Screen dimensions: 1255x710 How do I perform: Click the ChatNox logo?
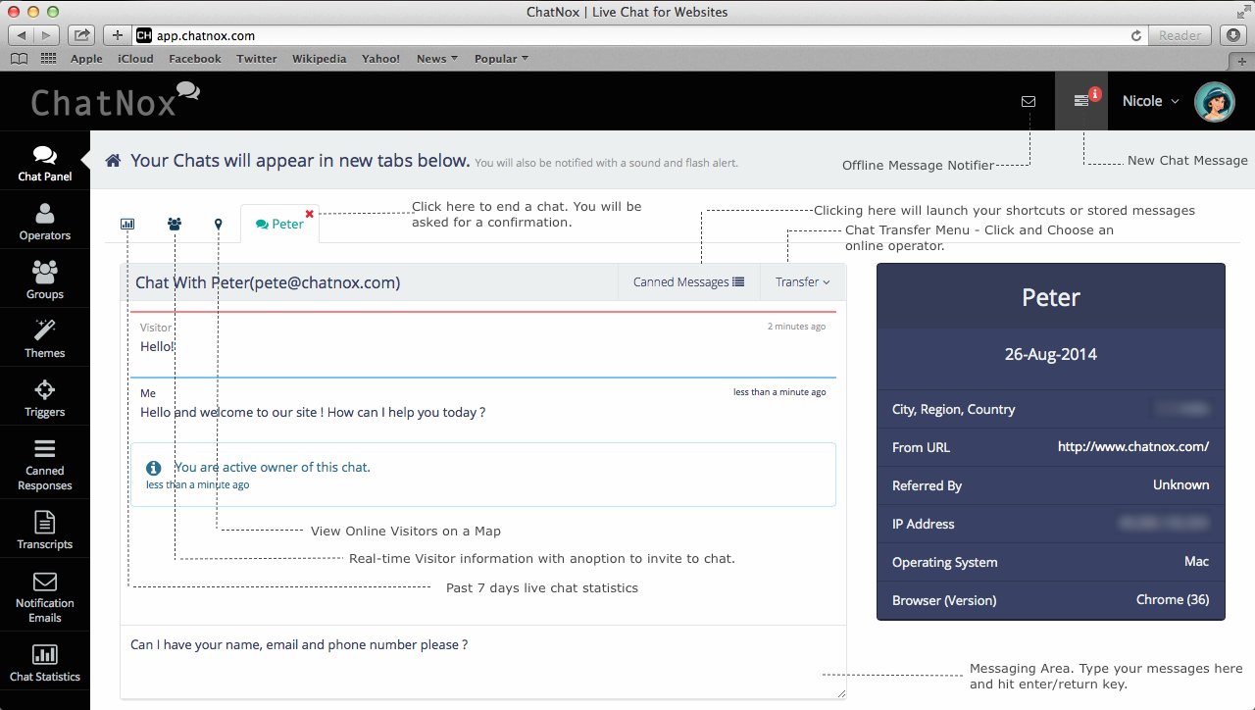tap(116, 100)
